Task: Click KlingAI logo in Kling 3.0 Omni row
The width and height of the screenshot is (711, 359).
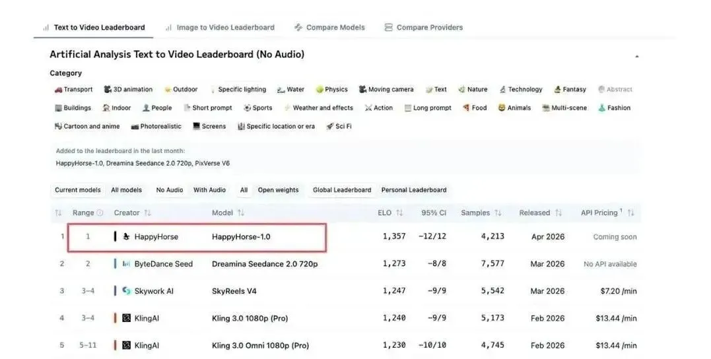Action: click(127, 345)
